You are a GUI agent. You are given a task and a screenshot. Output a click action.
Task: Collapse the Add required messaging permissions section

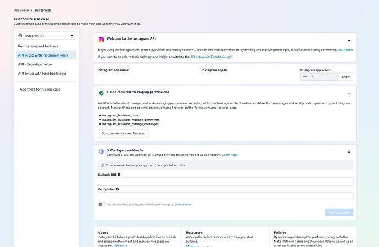click(x=349, y=93)
